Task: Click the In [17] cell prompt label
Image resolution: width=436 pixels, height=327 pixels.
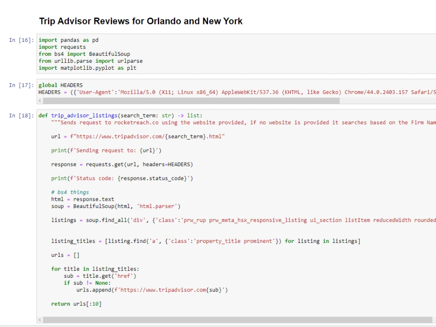Action: click(21, 85)
